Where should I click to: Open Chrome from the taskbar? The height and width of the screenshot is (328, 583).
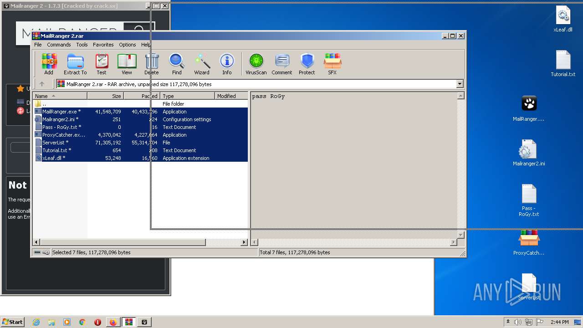[x=82, y=322]
